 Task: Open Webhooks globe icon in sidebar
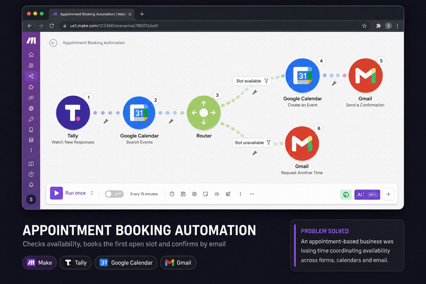pos(31,108)
